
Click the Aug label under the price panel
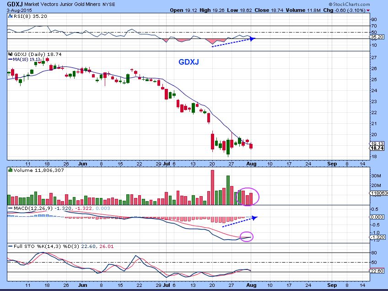click(x=251, y=164)
